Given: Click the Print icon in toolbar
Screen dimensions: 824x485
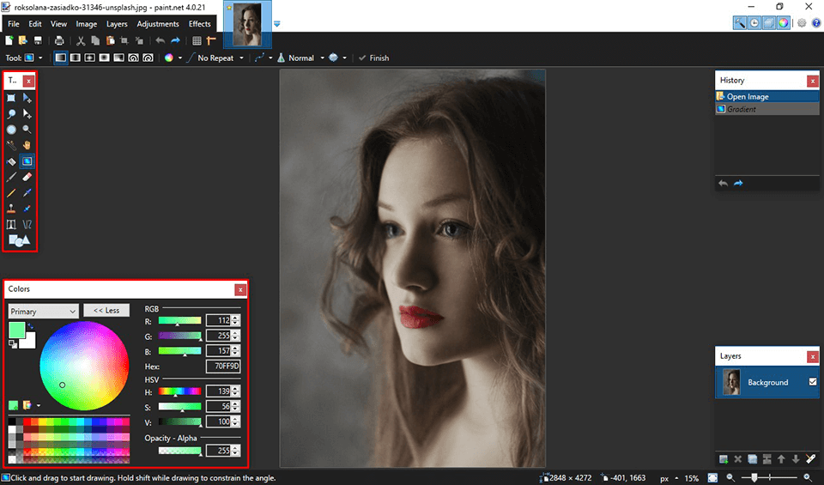Looking at the screenshot, I should [59, 40].
